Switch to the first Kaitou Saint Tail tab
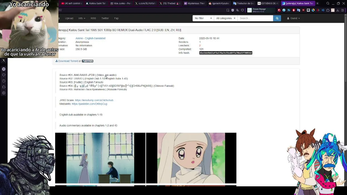This screenshot has width=347, height=195. [96, 3]
